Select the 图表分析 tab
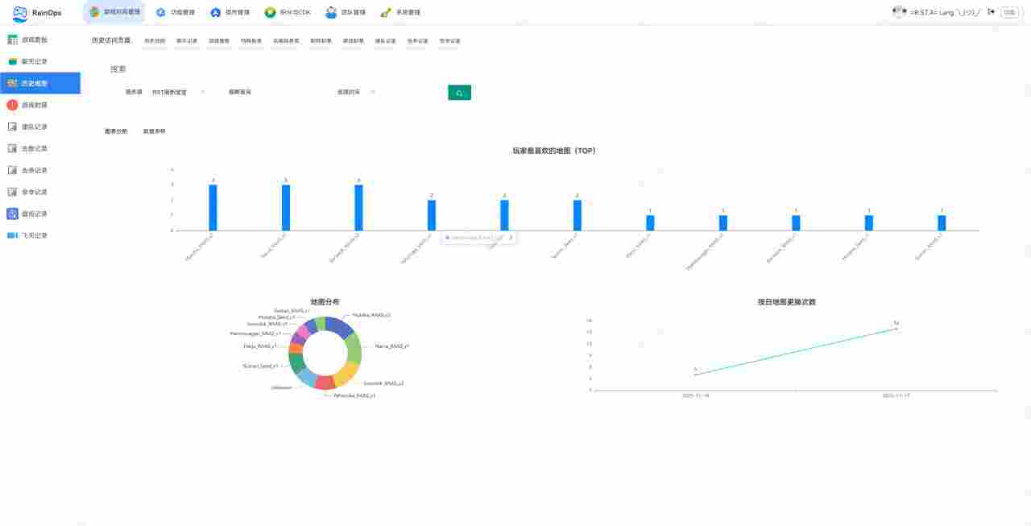This screenshot has height=526, width=1031. [x=116, y=131]
